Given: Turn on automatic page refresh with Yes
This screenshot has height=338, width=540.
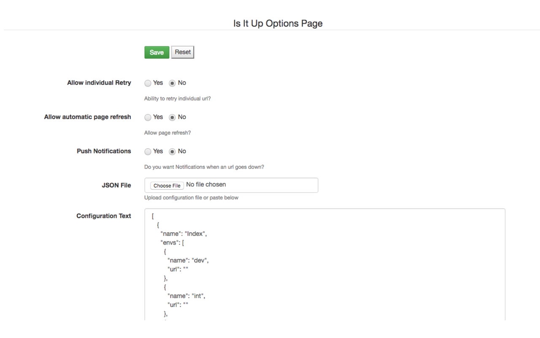Looking at the screenshot, I should (148, 117).
